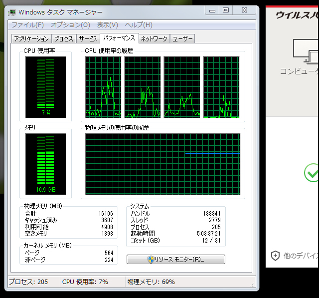
Task: Launch リソース モニター(R)... button
Action: (176, 260)
